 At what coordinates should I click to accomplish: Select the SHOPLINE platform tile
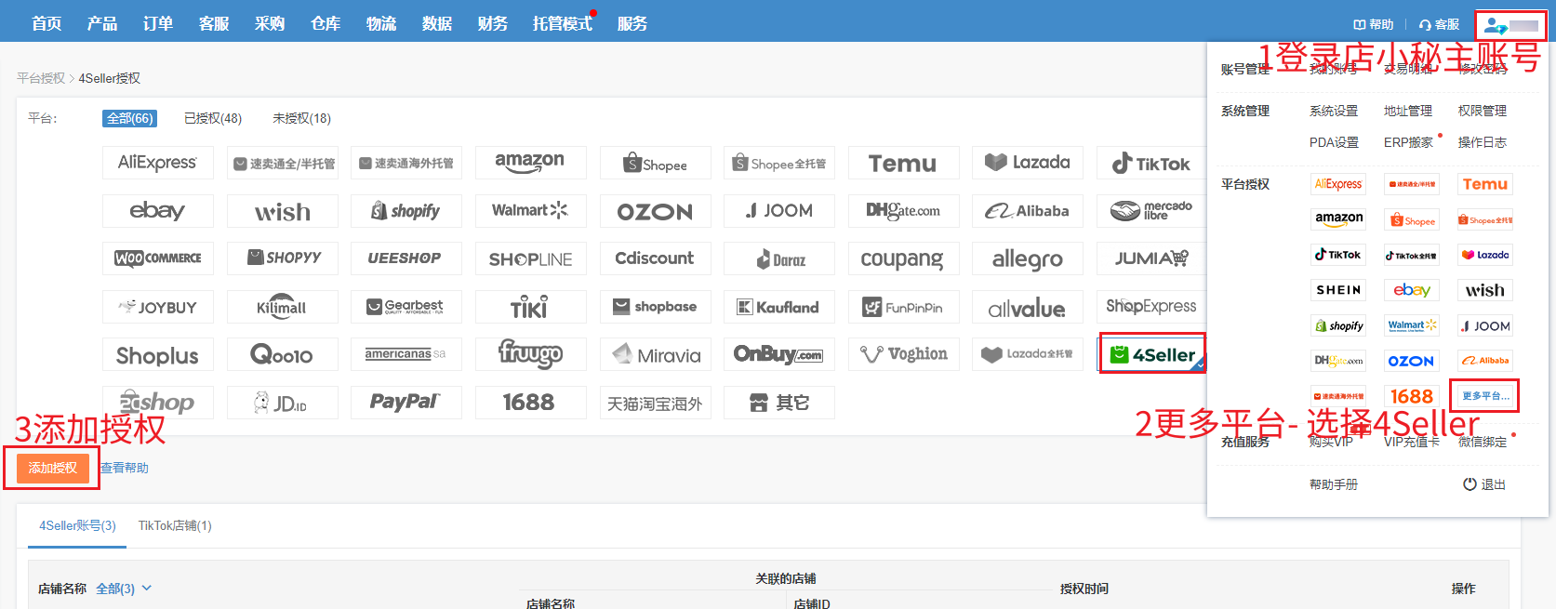530,258
